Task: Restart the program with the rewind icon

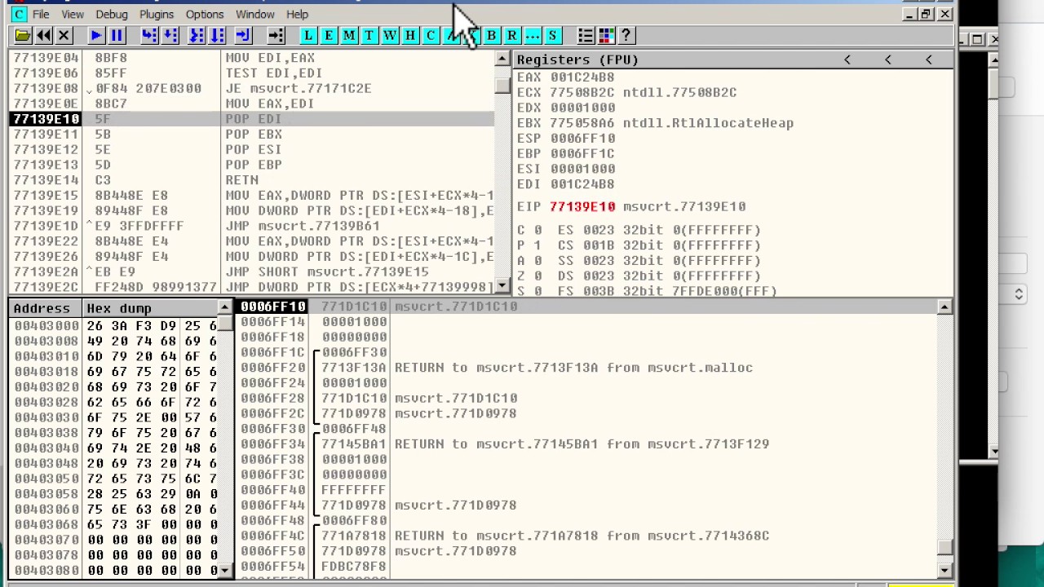Action: pos(43,36)
